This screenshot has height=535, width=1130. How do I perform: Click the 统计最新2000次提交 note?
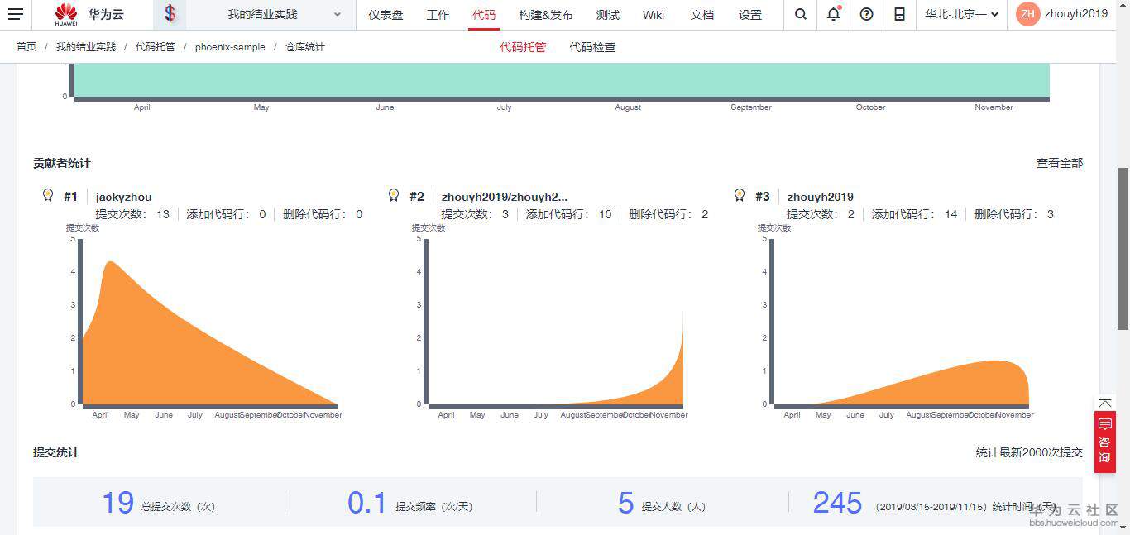tap(1029, 452)
